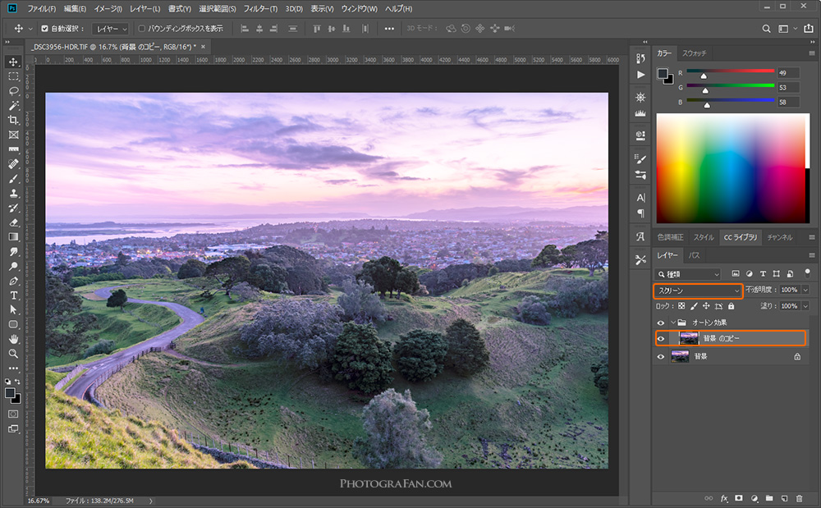
Task: Toggle lock image pixels brush icon
Action: pos(694,306)
